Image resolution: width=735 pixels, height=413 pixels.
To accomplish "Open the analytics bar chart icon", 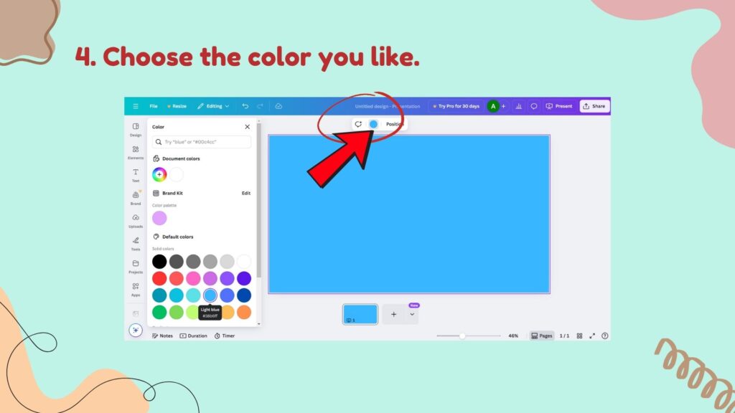I will coord(518,106).
